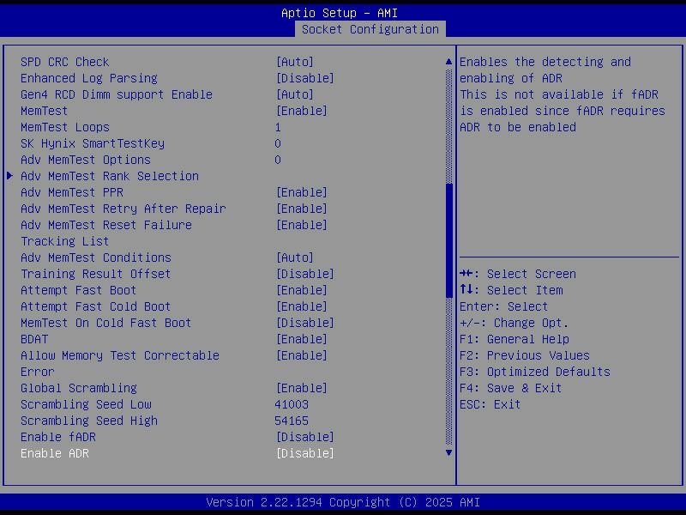Screen dimensions: 686x515
Task: Edit MemTest Loops value 1
Action: [x=278, y=127]
